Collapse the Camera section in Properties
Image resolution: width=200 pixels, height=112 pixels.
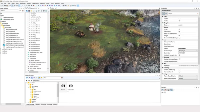pyautogui.click(x=162, y=27)
